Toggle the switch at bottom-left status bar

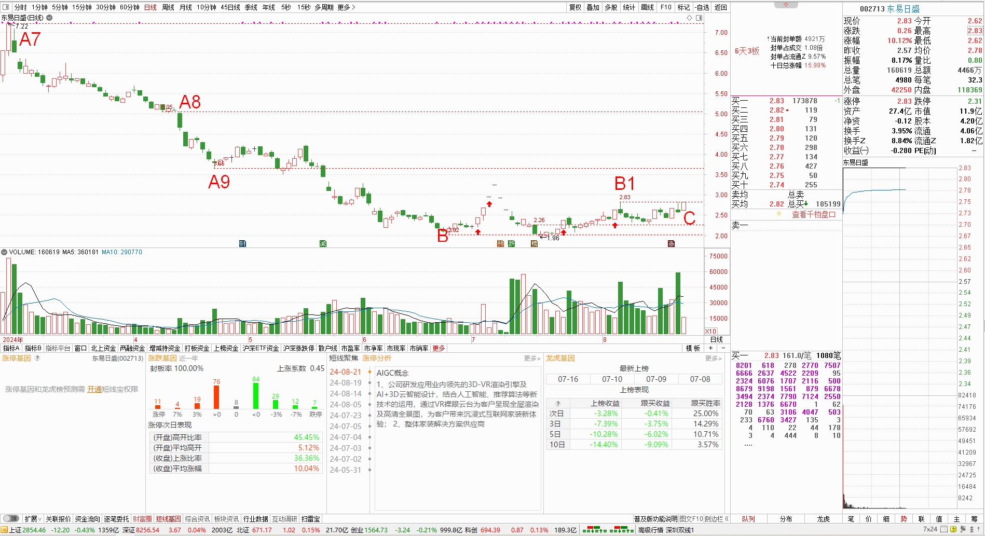click(x=11, y=518)
